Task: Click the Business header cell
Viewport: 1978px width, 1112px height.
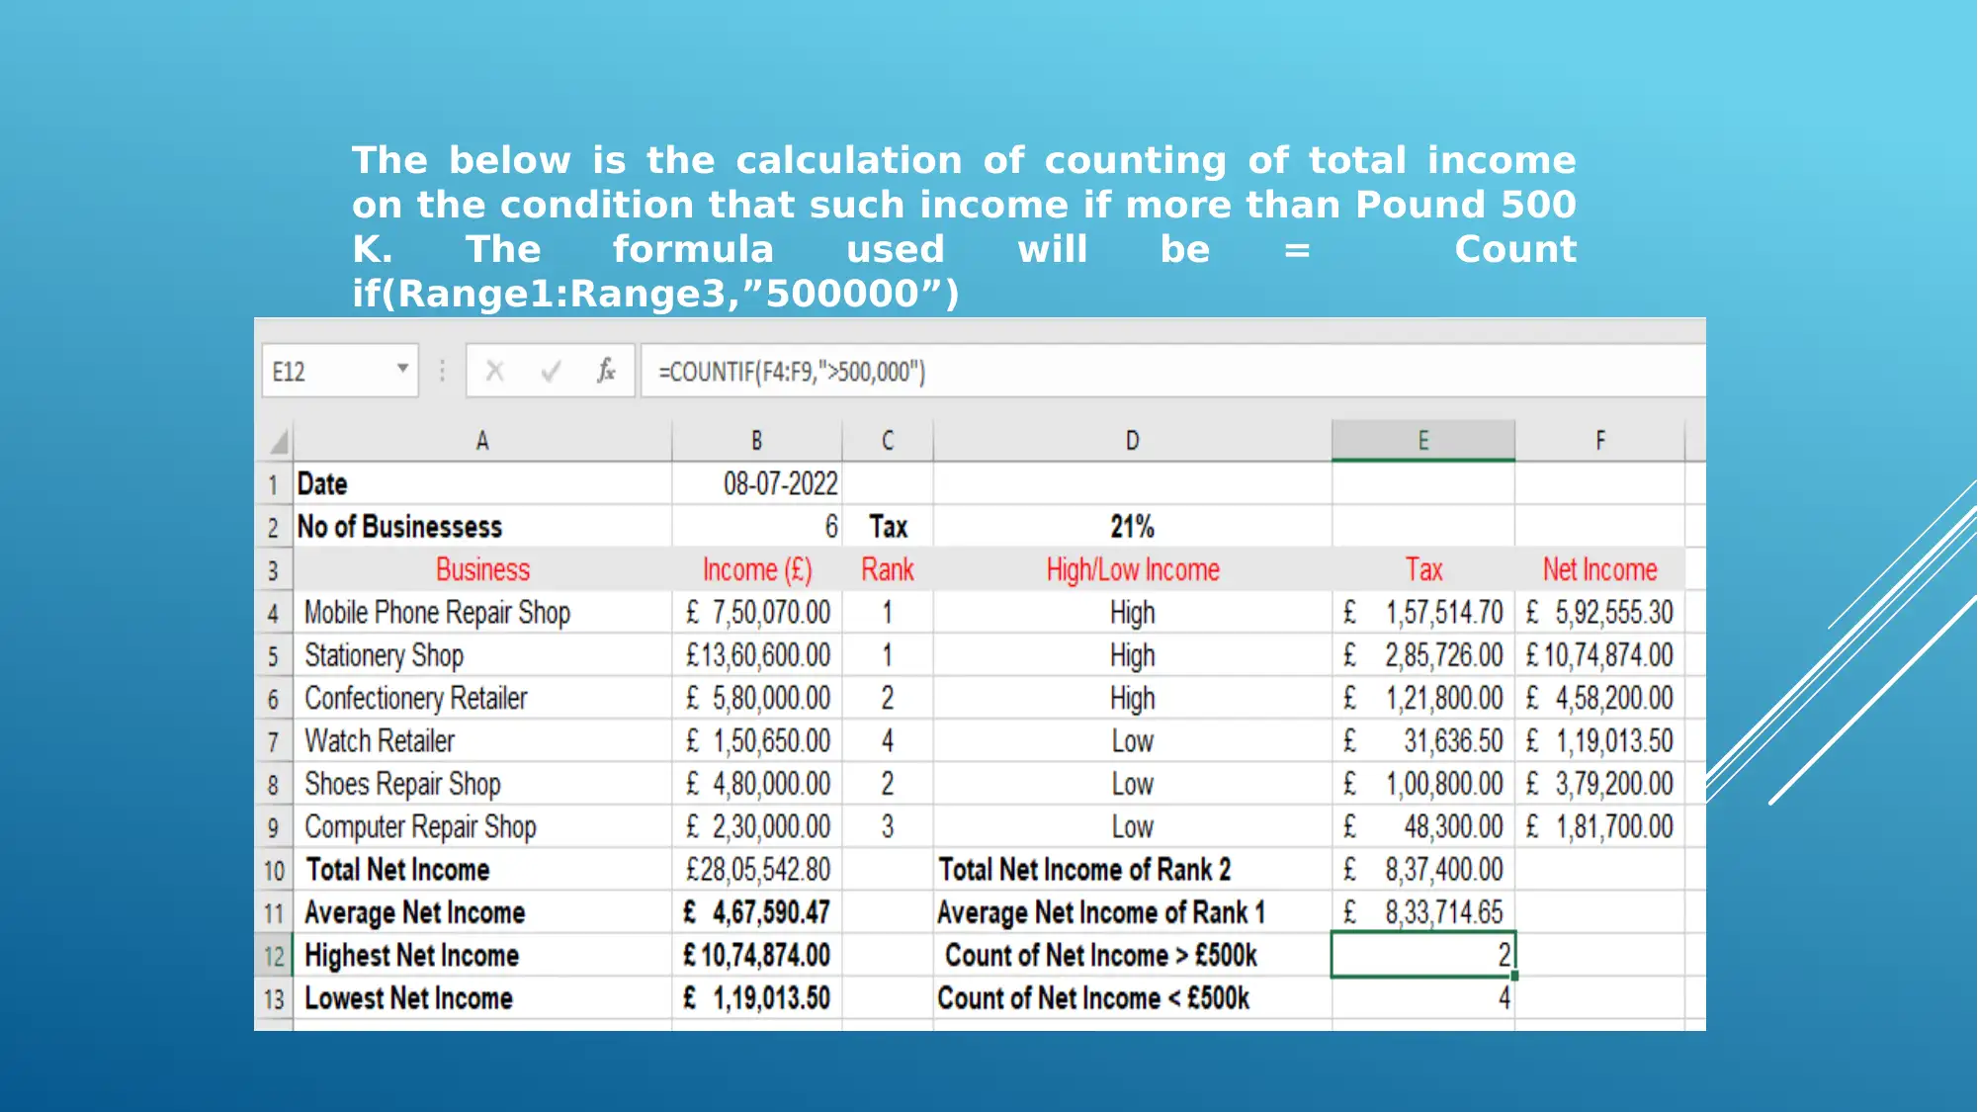Action: (482, 570)
